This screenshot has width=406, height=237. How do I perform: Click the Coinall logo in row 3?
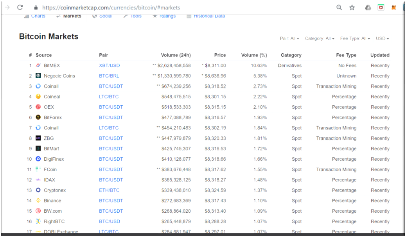[x=38, y=86]
